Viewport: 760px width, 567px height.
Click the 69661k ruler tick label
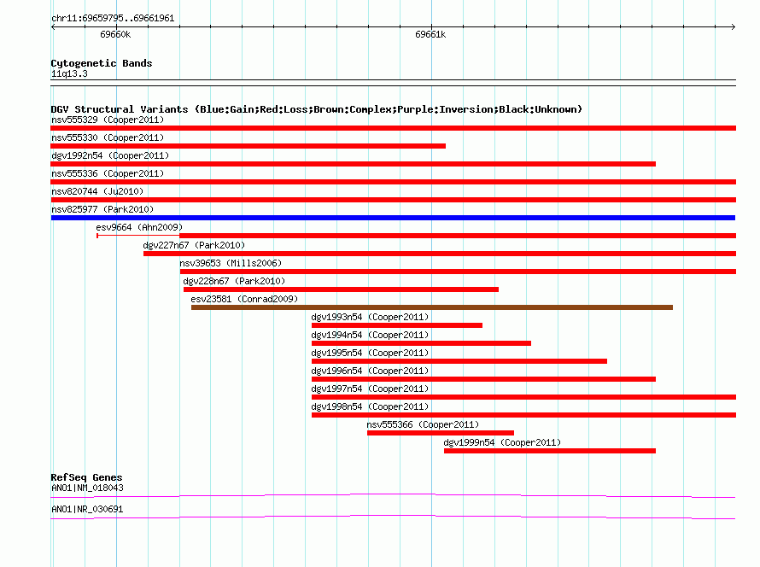click(430, 34)
